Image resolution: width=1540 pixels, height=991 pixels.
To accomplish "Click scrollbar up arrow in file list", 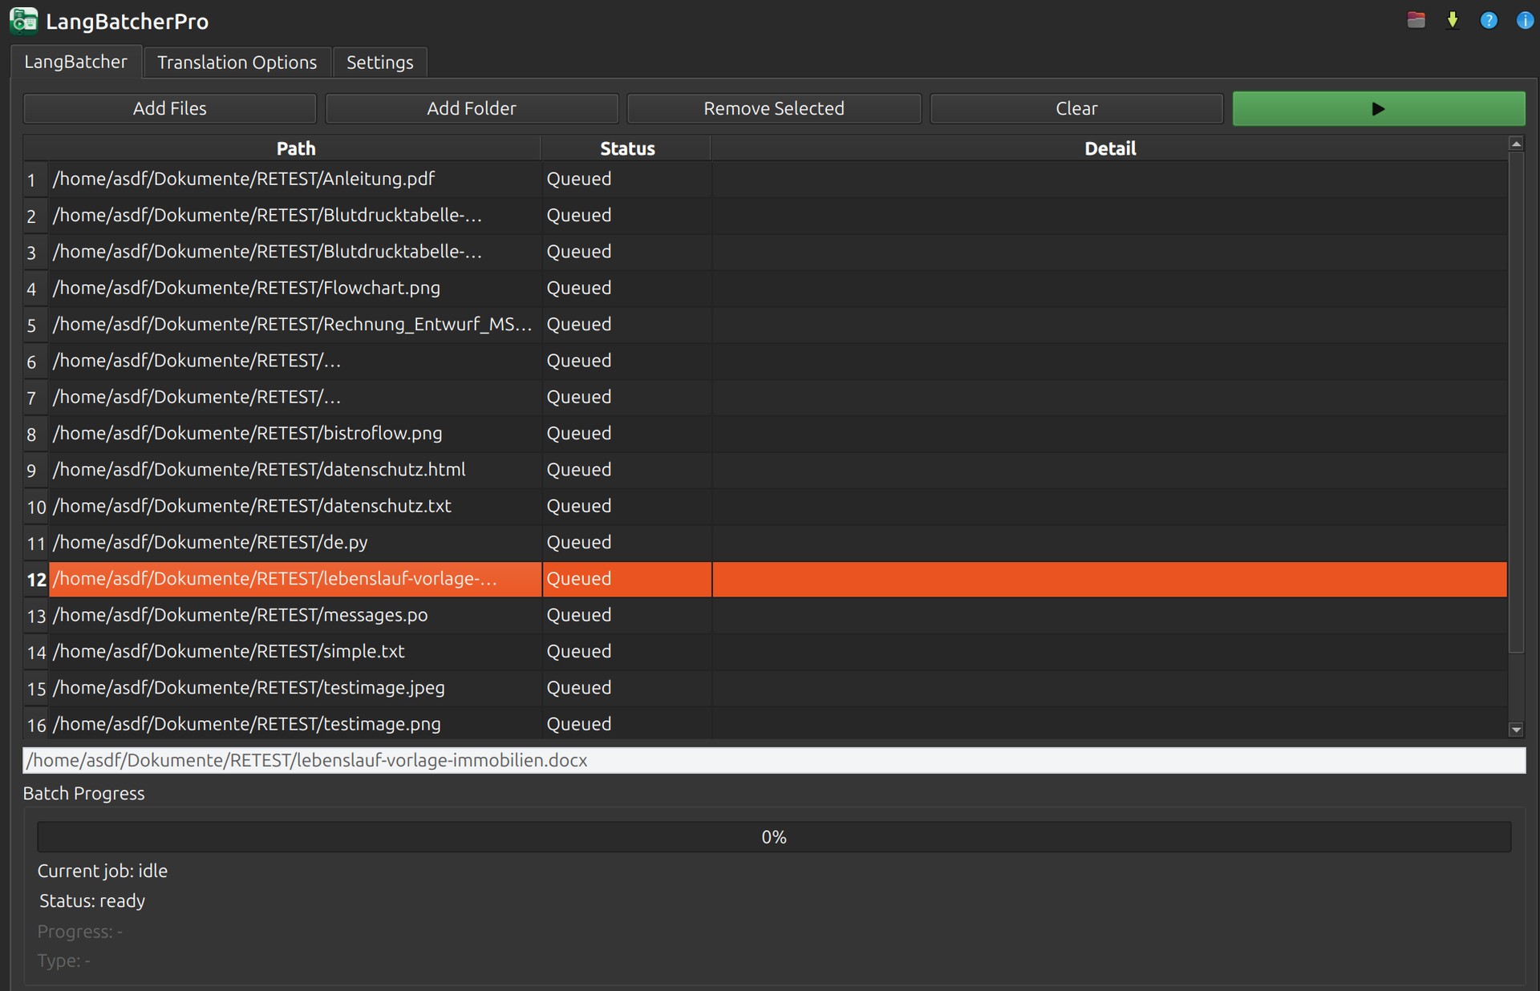I will coord(1515,144).
